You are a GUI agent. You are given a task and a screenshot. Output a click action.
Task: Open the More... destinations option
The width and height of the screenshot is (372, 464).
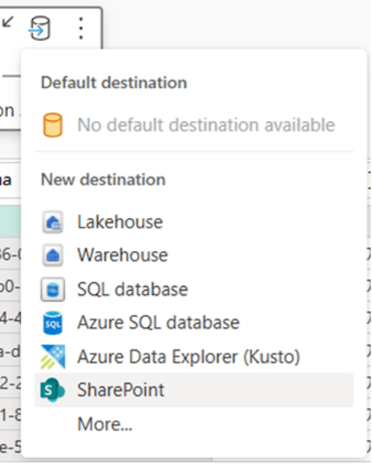pos(194,424)
